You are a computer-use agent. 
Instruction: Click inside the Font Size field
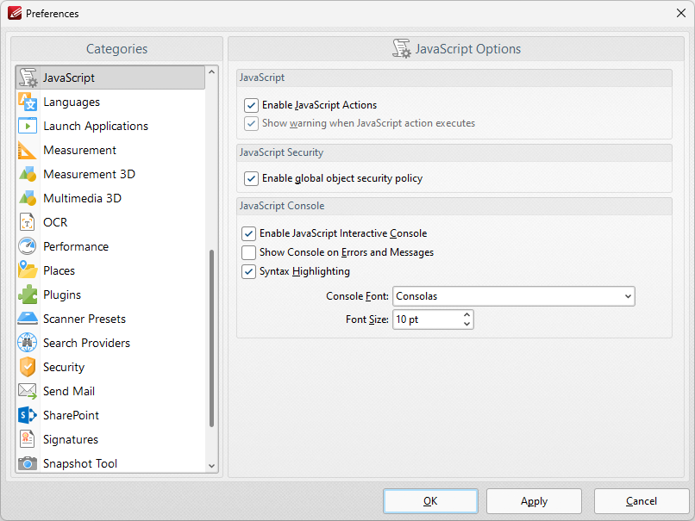pyautogui.click(x=428, y=319)
